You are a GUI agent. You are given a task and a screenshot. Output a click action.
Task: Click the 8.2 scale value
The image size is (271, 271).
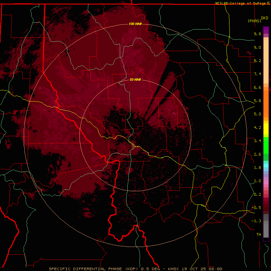click(x=257, y=61)
